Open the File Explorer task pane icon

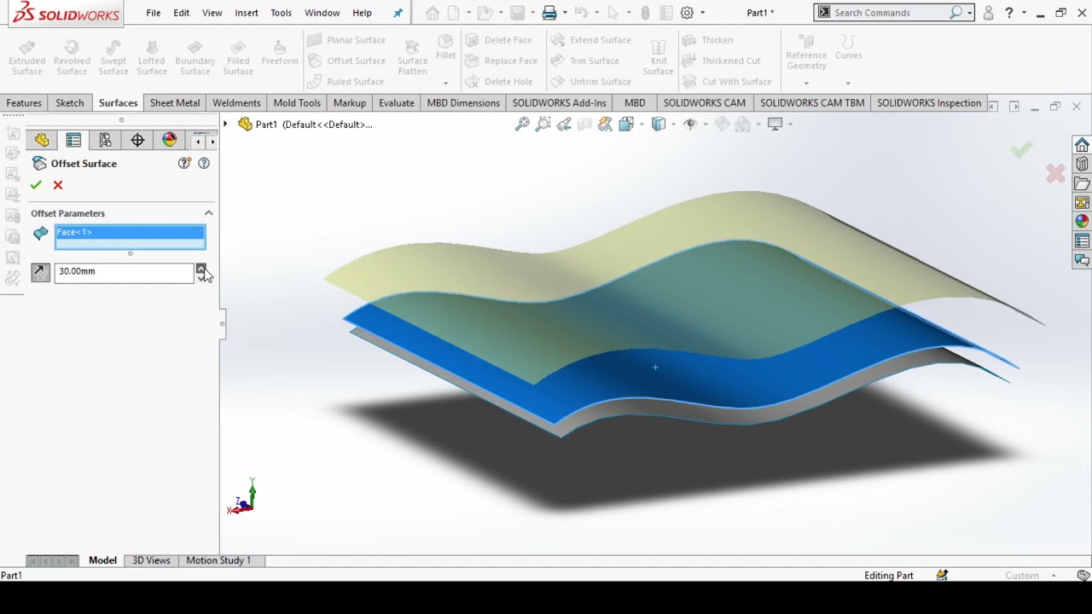coord(1082,183)
